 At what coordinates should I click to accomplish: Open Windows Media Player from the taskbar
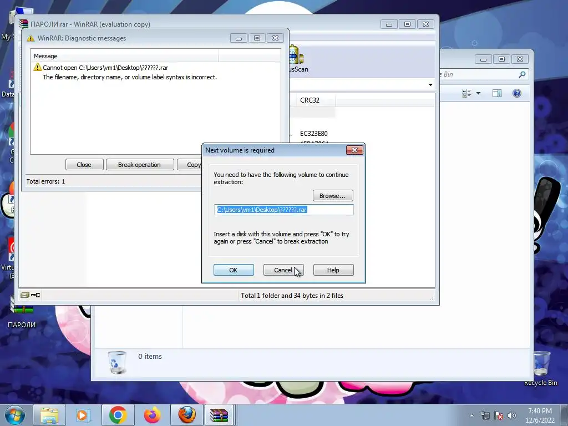tap(83, 415)
